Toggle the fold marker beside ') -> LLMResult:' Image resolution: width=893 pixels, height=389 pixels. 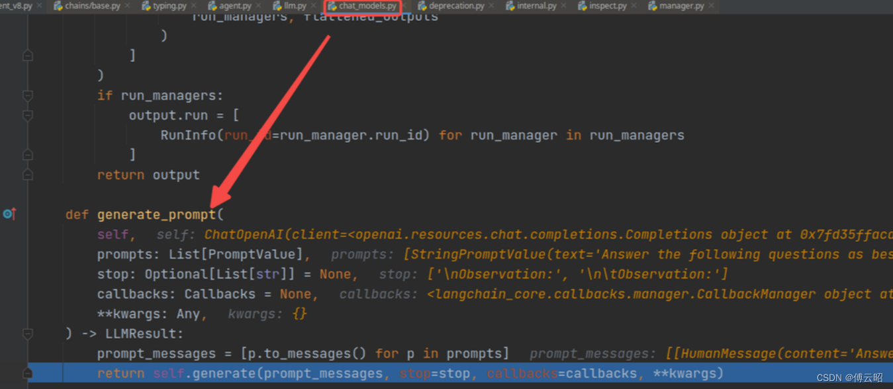coord(28,334)
